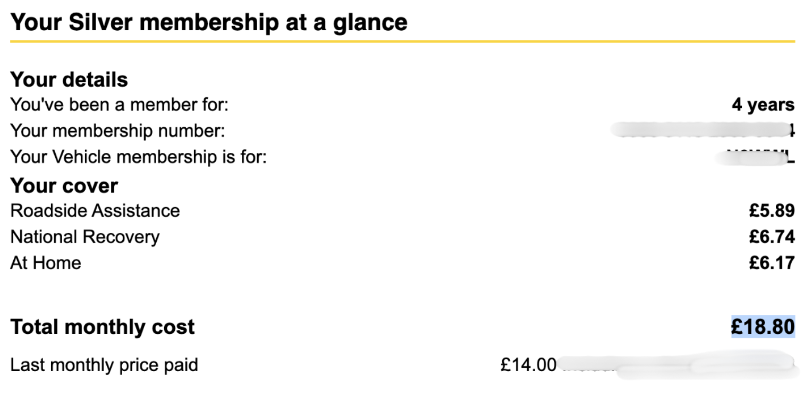This screenshot has height=395, width=812.
Task: Click the highlighted £18.80 total amount
Action: pos(763,327)
